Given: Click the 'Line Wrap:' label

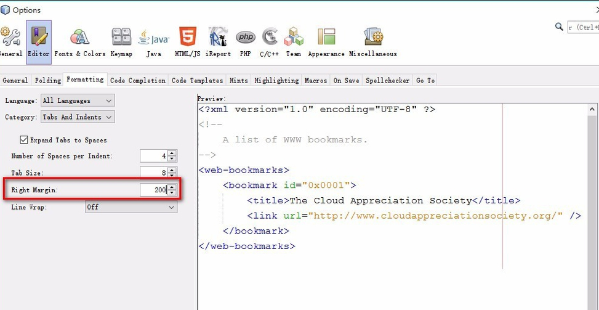Looking at the screenshot, I should click(29, 207).
